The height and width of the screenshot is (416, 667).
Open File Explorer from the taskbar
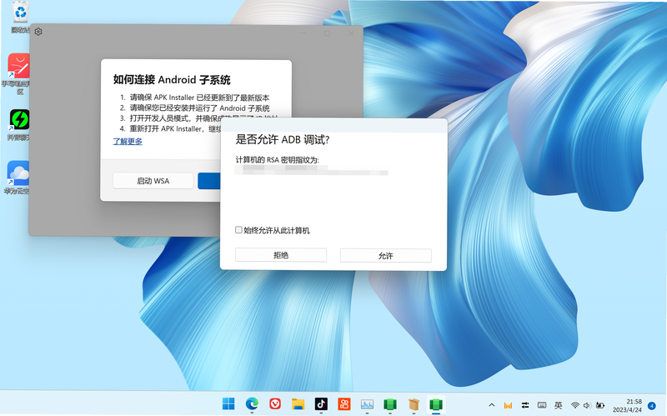click(298, 403)
